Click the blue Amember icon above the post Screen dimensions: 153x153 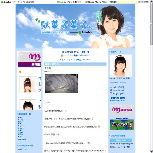coord(63,52)
